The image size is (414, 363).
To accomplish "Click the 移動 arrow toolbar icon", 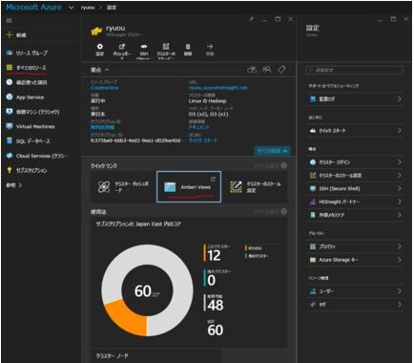I will 210,47.
